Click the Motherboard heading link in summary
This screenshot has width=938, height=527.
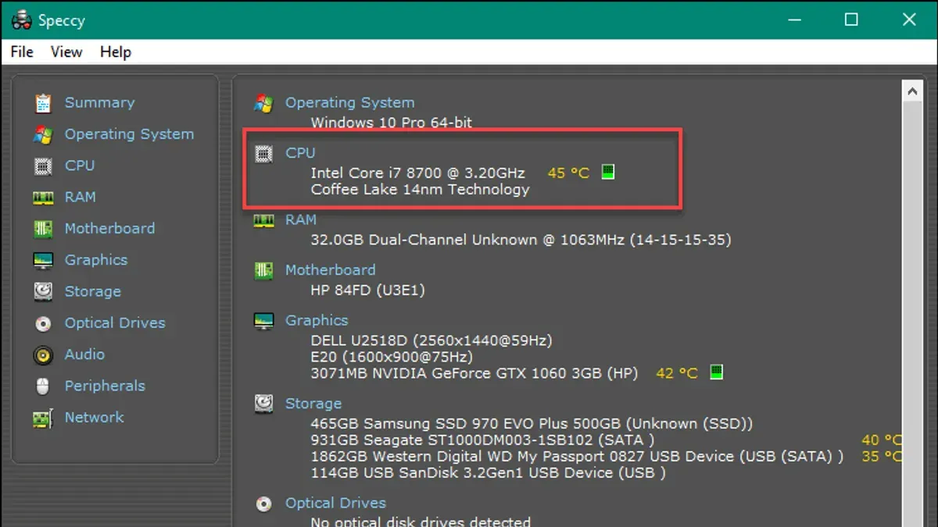330,270
